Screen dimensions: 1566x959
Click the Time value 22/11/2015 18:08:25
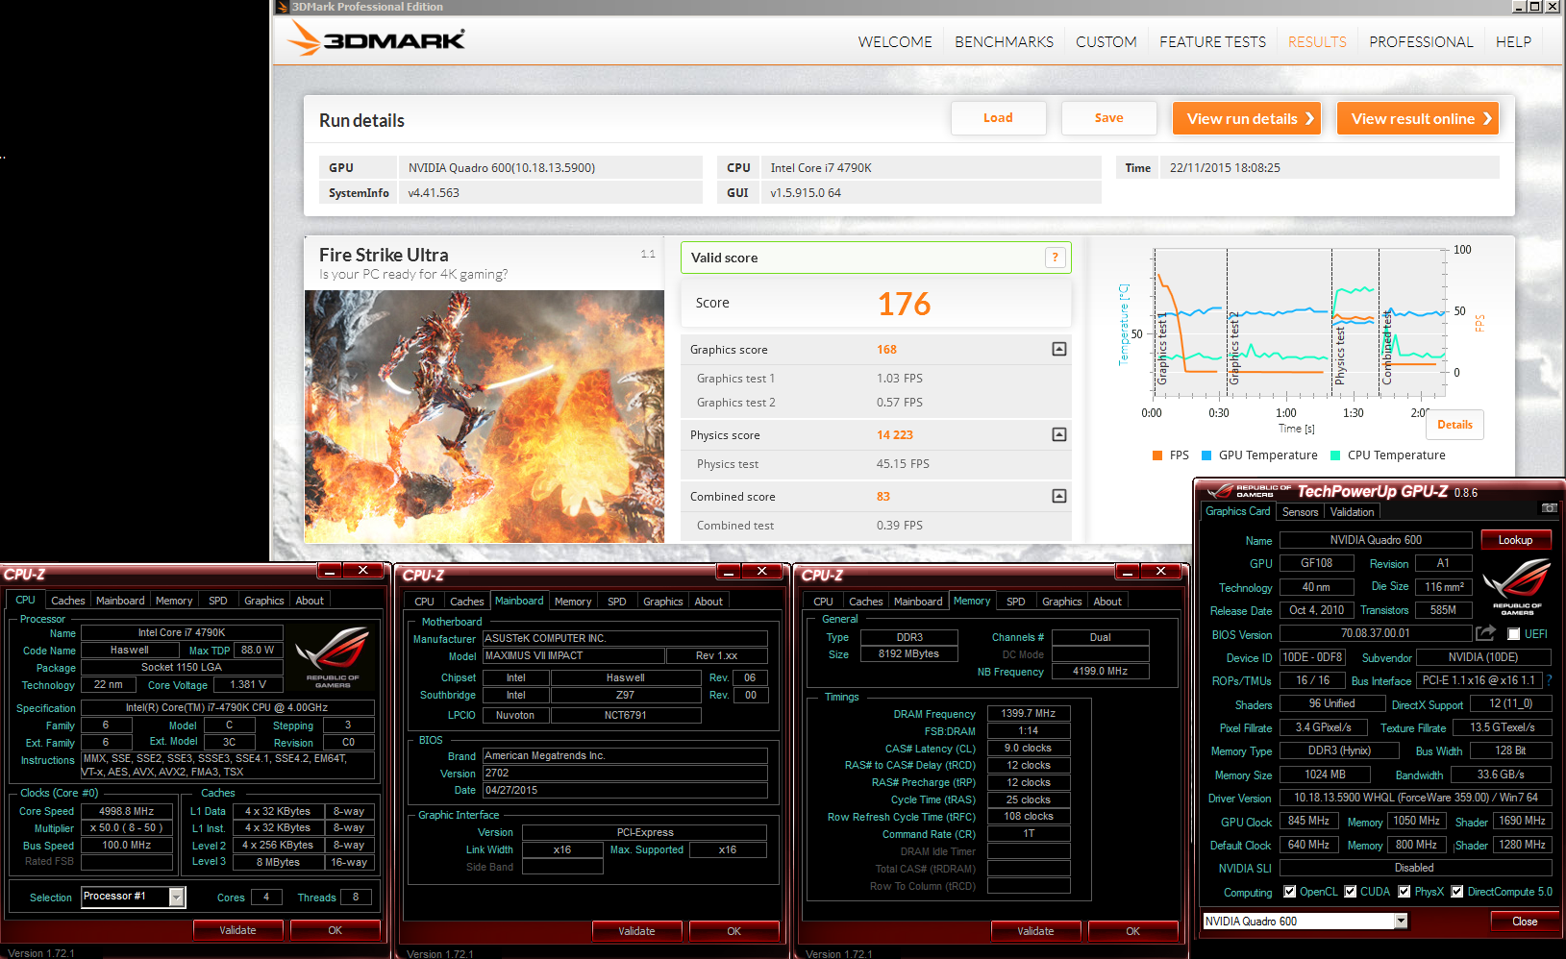tap(1225, 167)
